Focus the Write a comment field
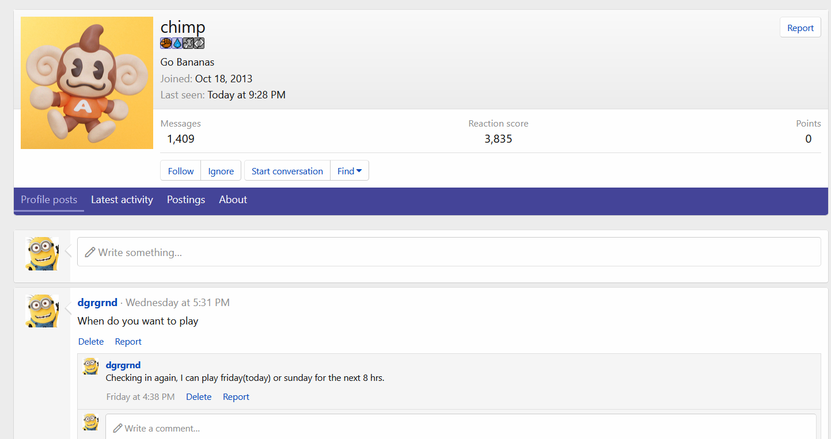 click(461, 428)
